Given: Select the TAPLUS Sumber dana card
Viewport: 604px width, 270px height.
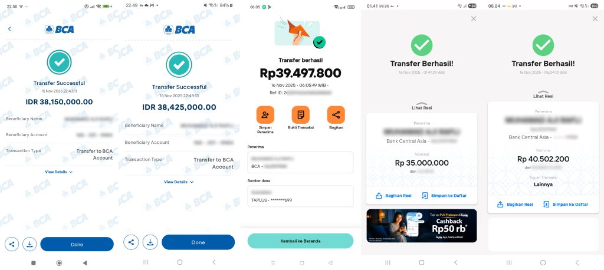Looking at the screenshot, I should 300,196.
